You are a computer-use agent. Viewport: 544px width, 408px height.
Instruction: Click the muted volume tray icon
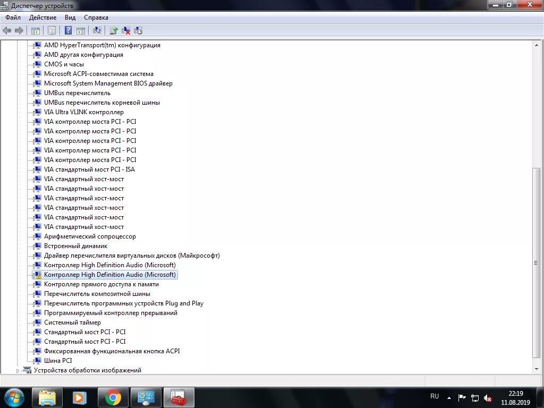coord(488,398)
